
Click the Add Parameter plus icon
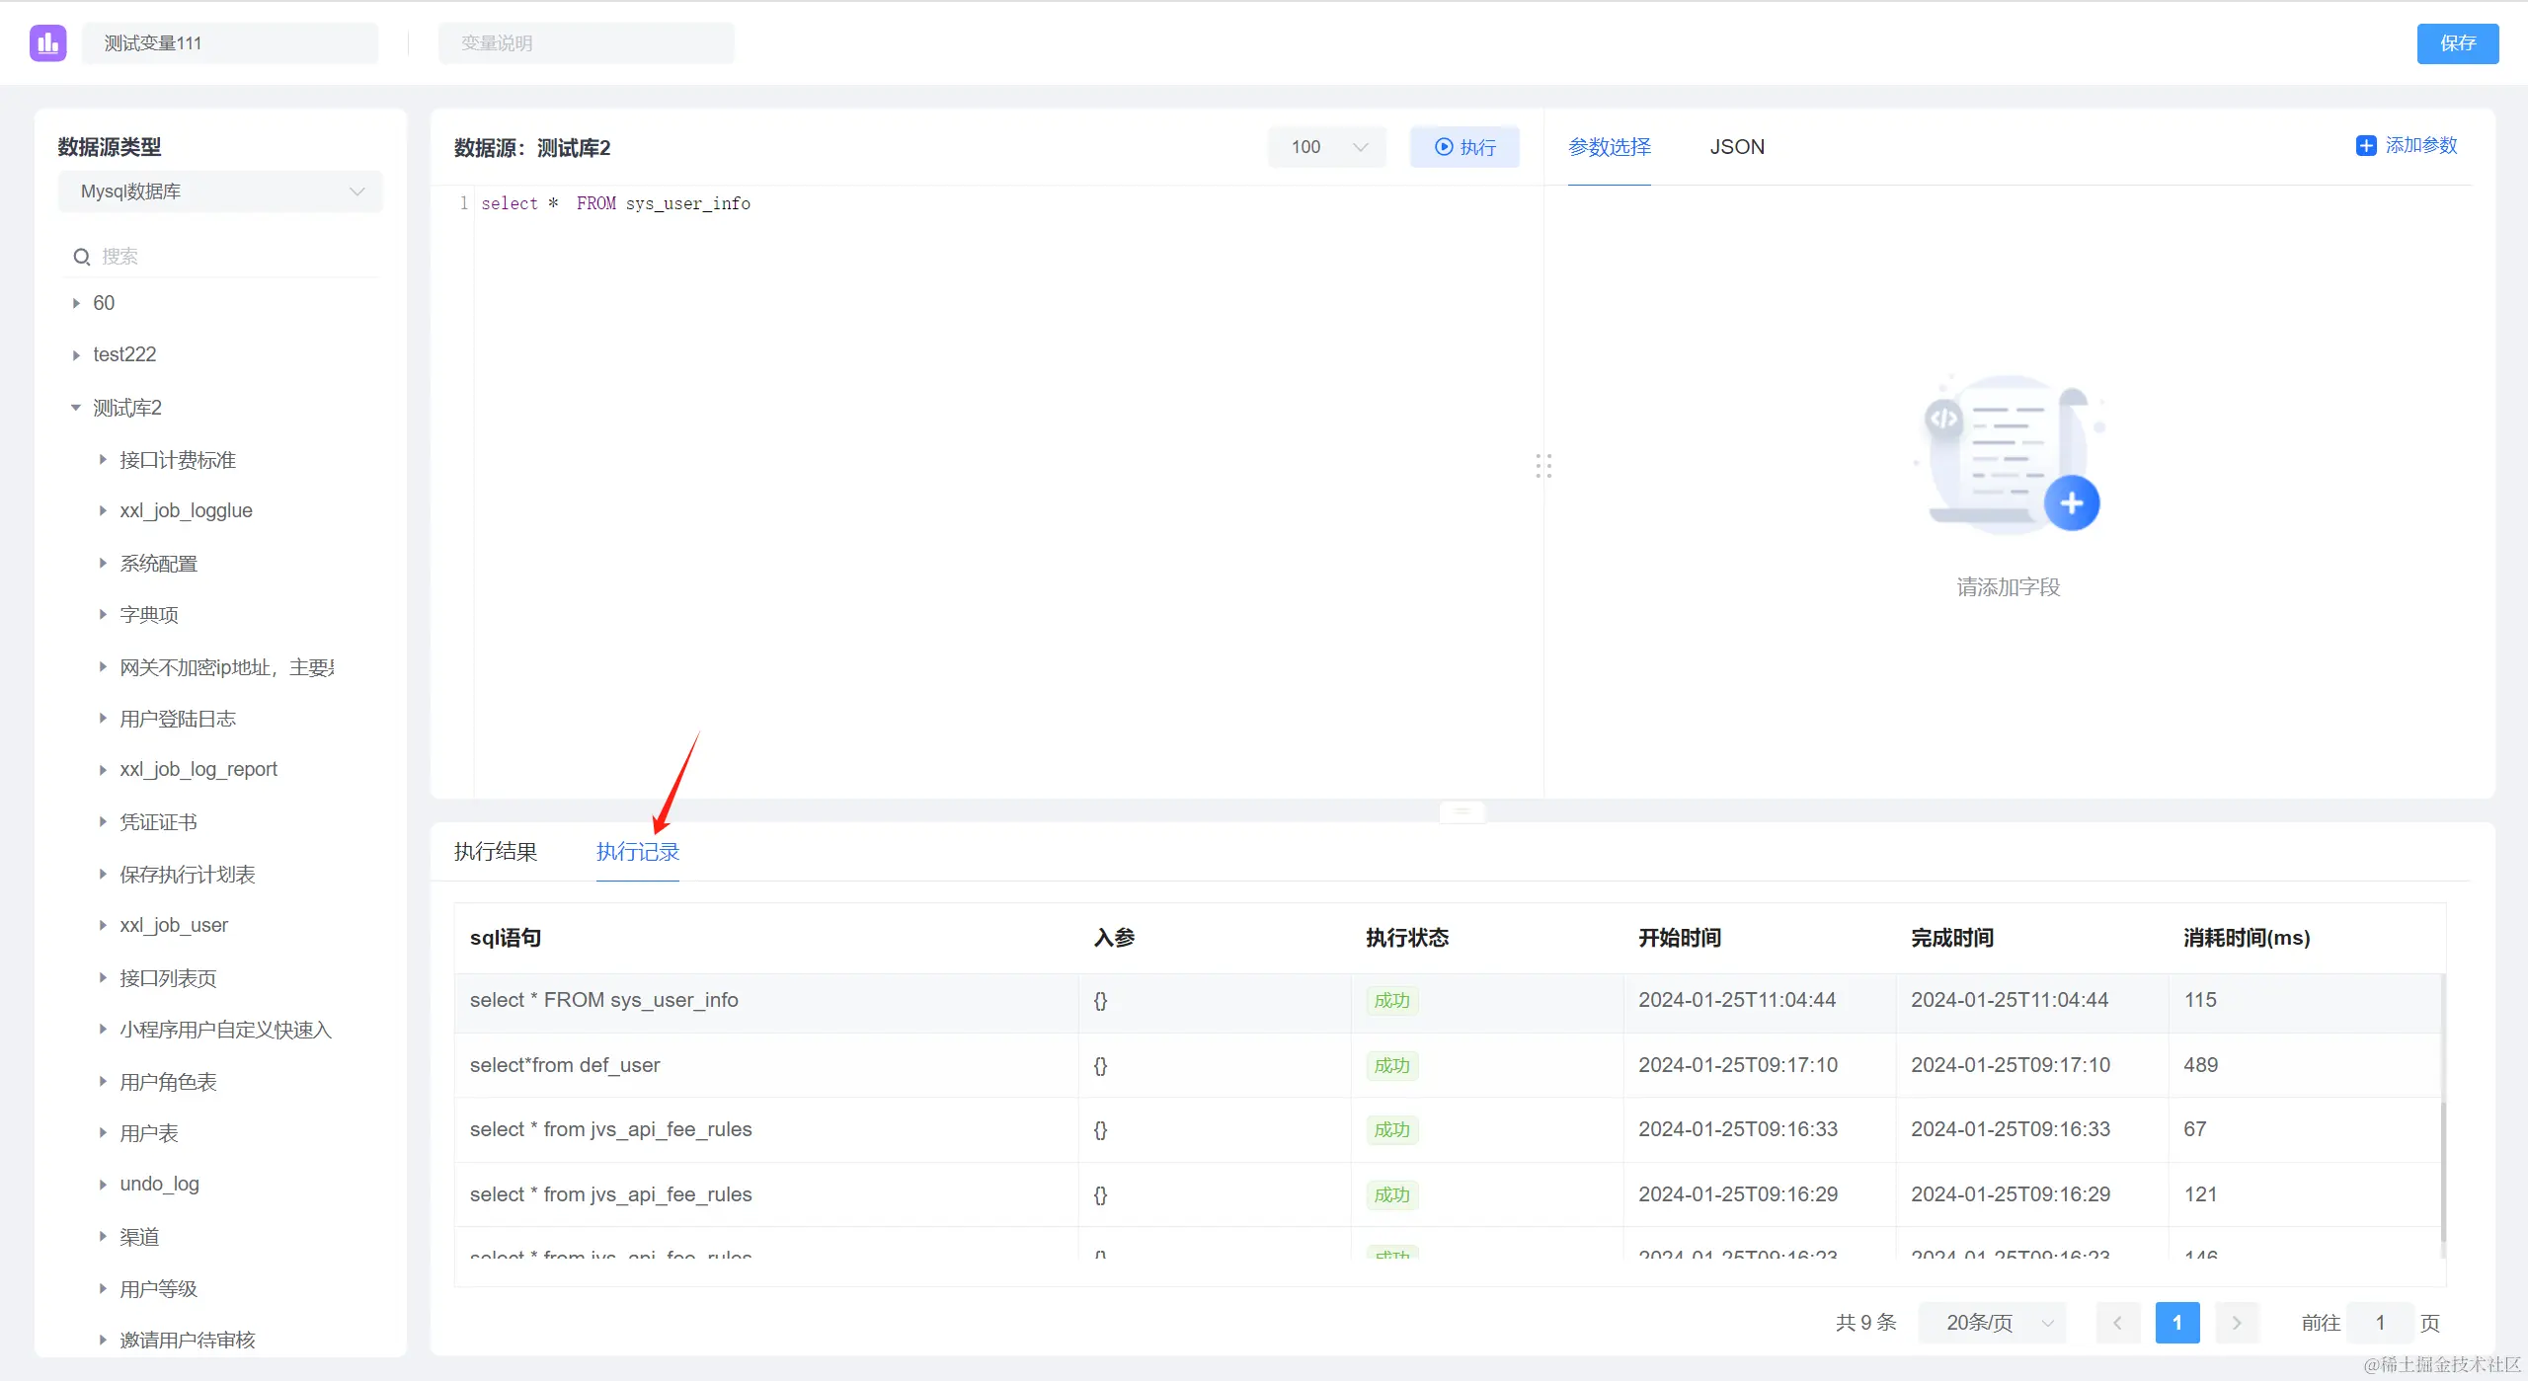[2366, 146]
